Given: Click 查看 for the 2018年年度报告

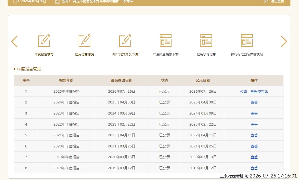Looking at the screenshot, I should point(254,168).
